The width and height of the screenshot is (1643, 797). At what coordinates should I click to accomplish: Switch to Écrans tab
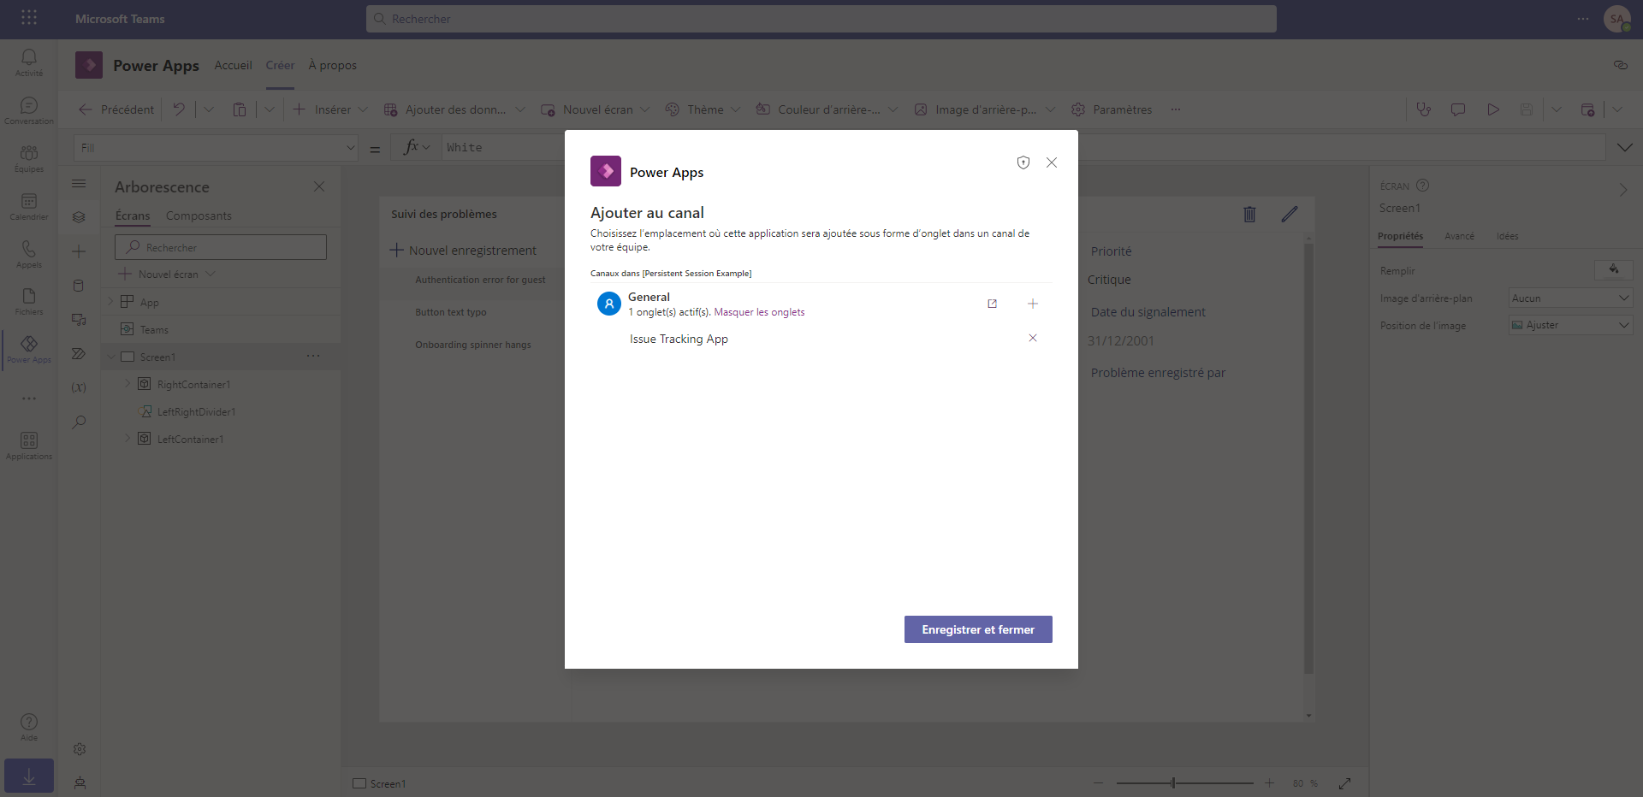pos(133,215)
